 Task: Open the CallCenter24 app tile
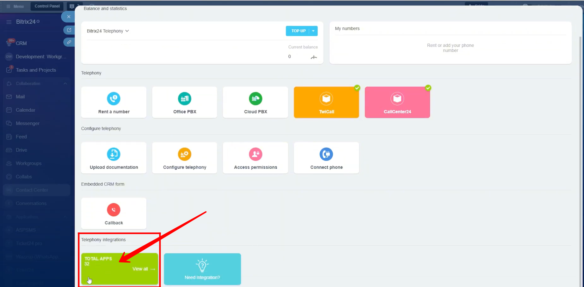397,102
